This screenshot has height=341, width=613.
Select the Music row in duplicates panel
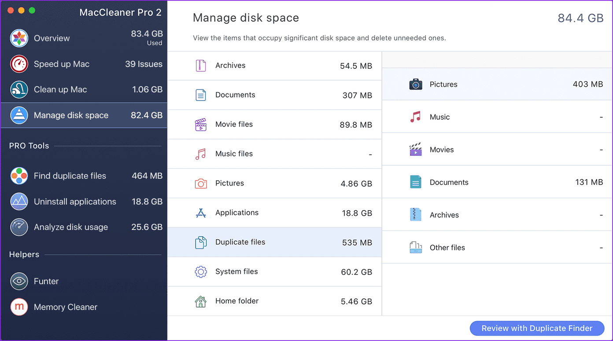pyautogui.click(x=497, y=117)
